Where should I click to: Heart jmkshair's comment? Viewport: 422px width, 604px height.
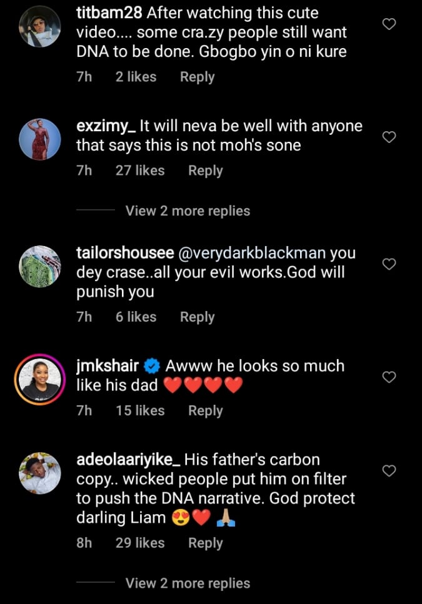pos(389,377)
